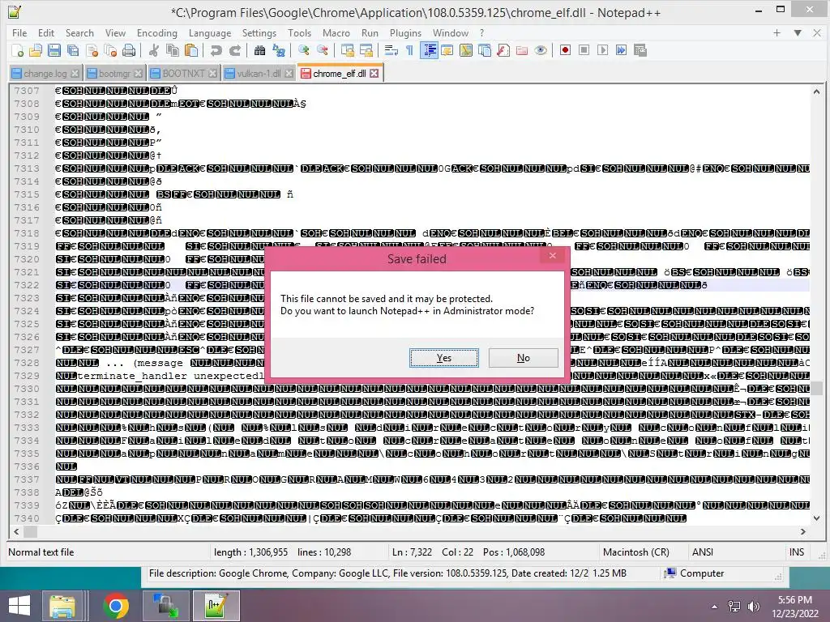Open the File menu

click(19, 32)
